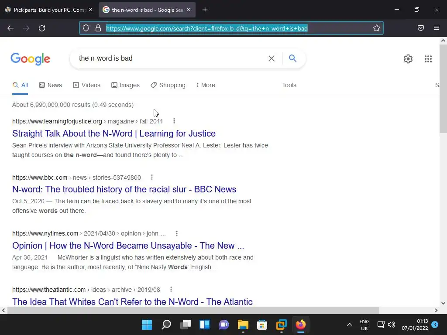Click the learningforjustice.org URL breadcrumb
Image resolution: width=447 pixels, height=335 pixels.
pyautogui.click(x=87, y=121)
